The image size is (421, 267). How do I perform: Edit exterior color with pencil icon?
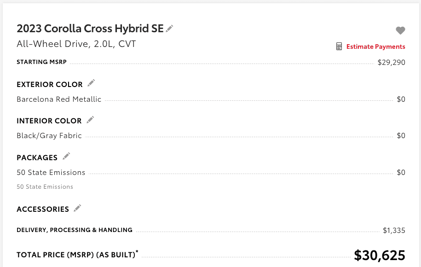[x=91, y=83]
